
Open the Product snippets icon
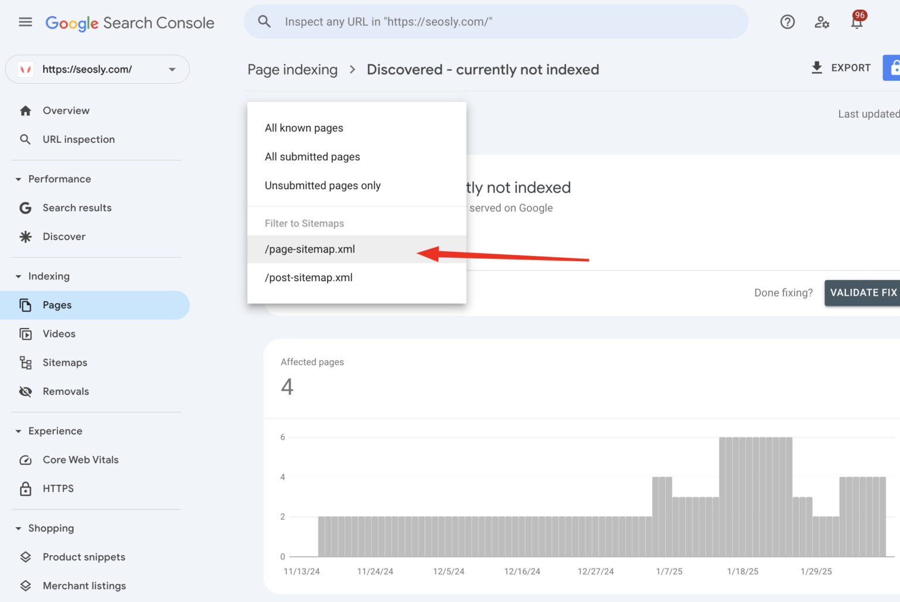tap(26, 557)
